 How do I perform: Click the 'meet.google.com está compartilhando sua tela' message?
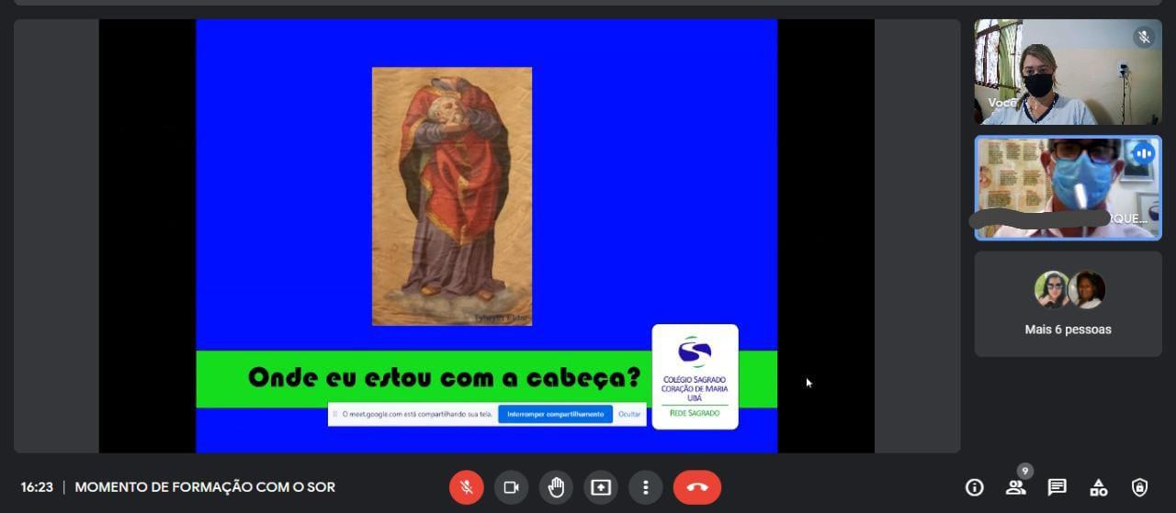tap(417, 414)
